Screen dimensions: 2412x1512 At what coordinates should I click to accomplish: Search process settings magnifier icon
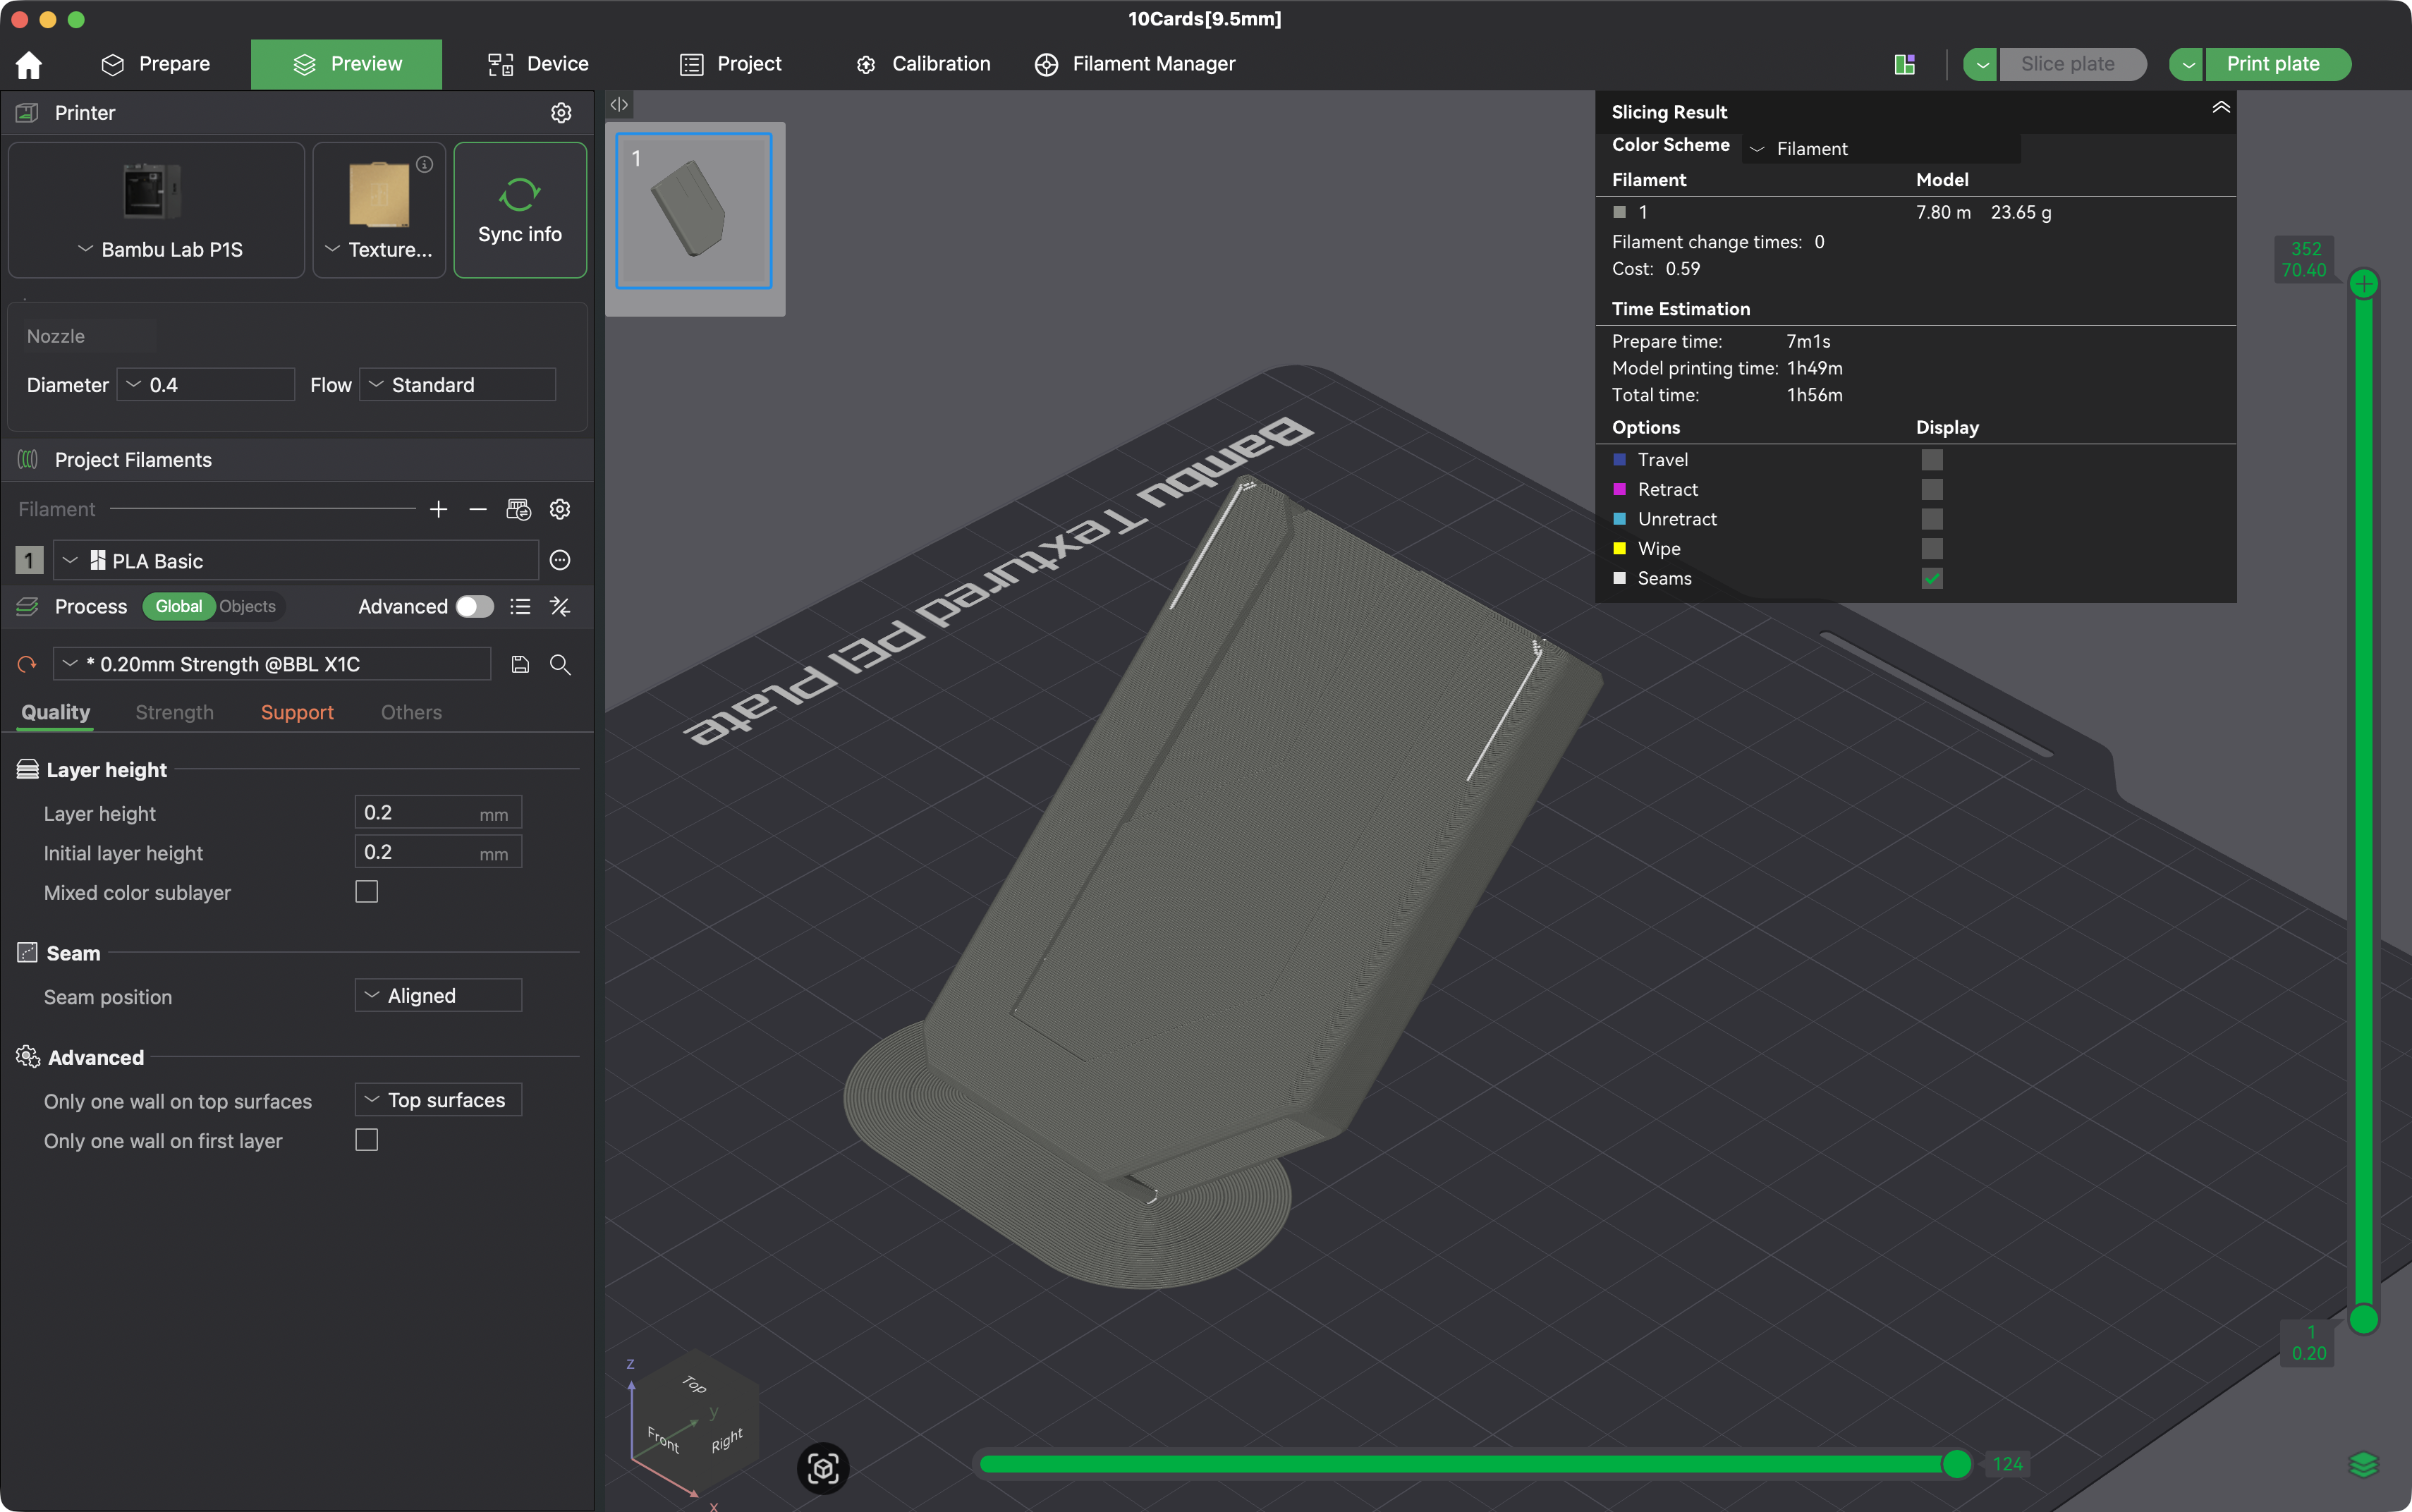[x=560, y=665]
